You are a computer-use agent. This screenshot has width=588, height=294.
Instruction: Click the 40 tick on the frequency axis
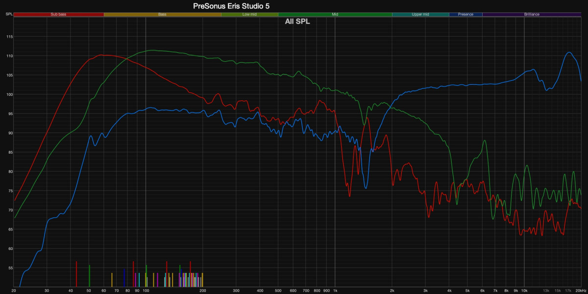click(x=71, y=291)
